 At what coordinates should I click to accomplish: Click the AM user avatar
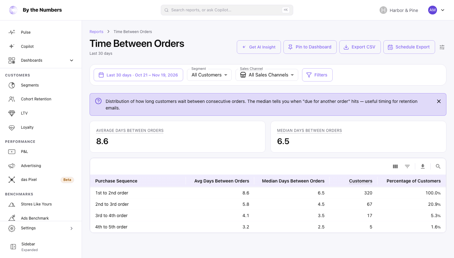[x=433, y=10]
